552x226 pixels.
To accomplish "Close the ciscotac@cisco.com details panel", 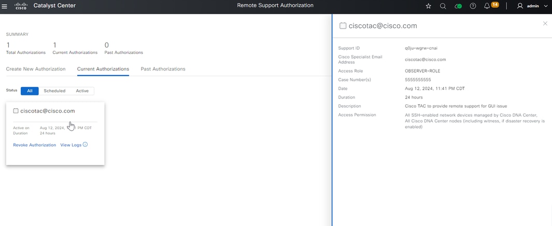I will click(x=545, y=24).
